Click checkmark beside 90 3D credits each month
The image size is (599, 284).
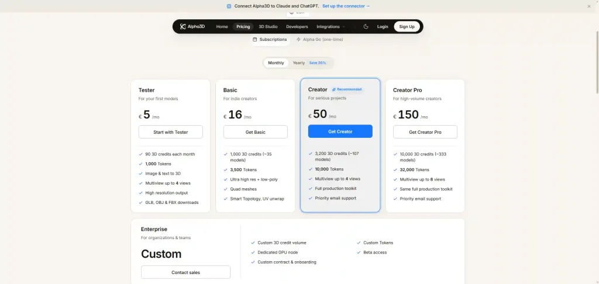[x=140, y=154]
